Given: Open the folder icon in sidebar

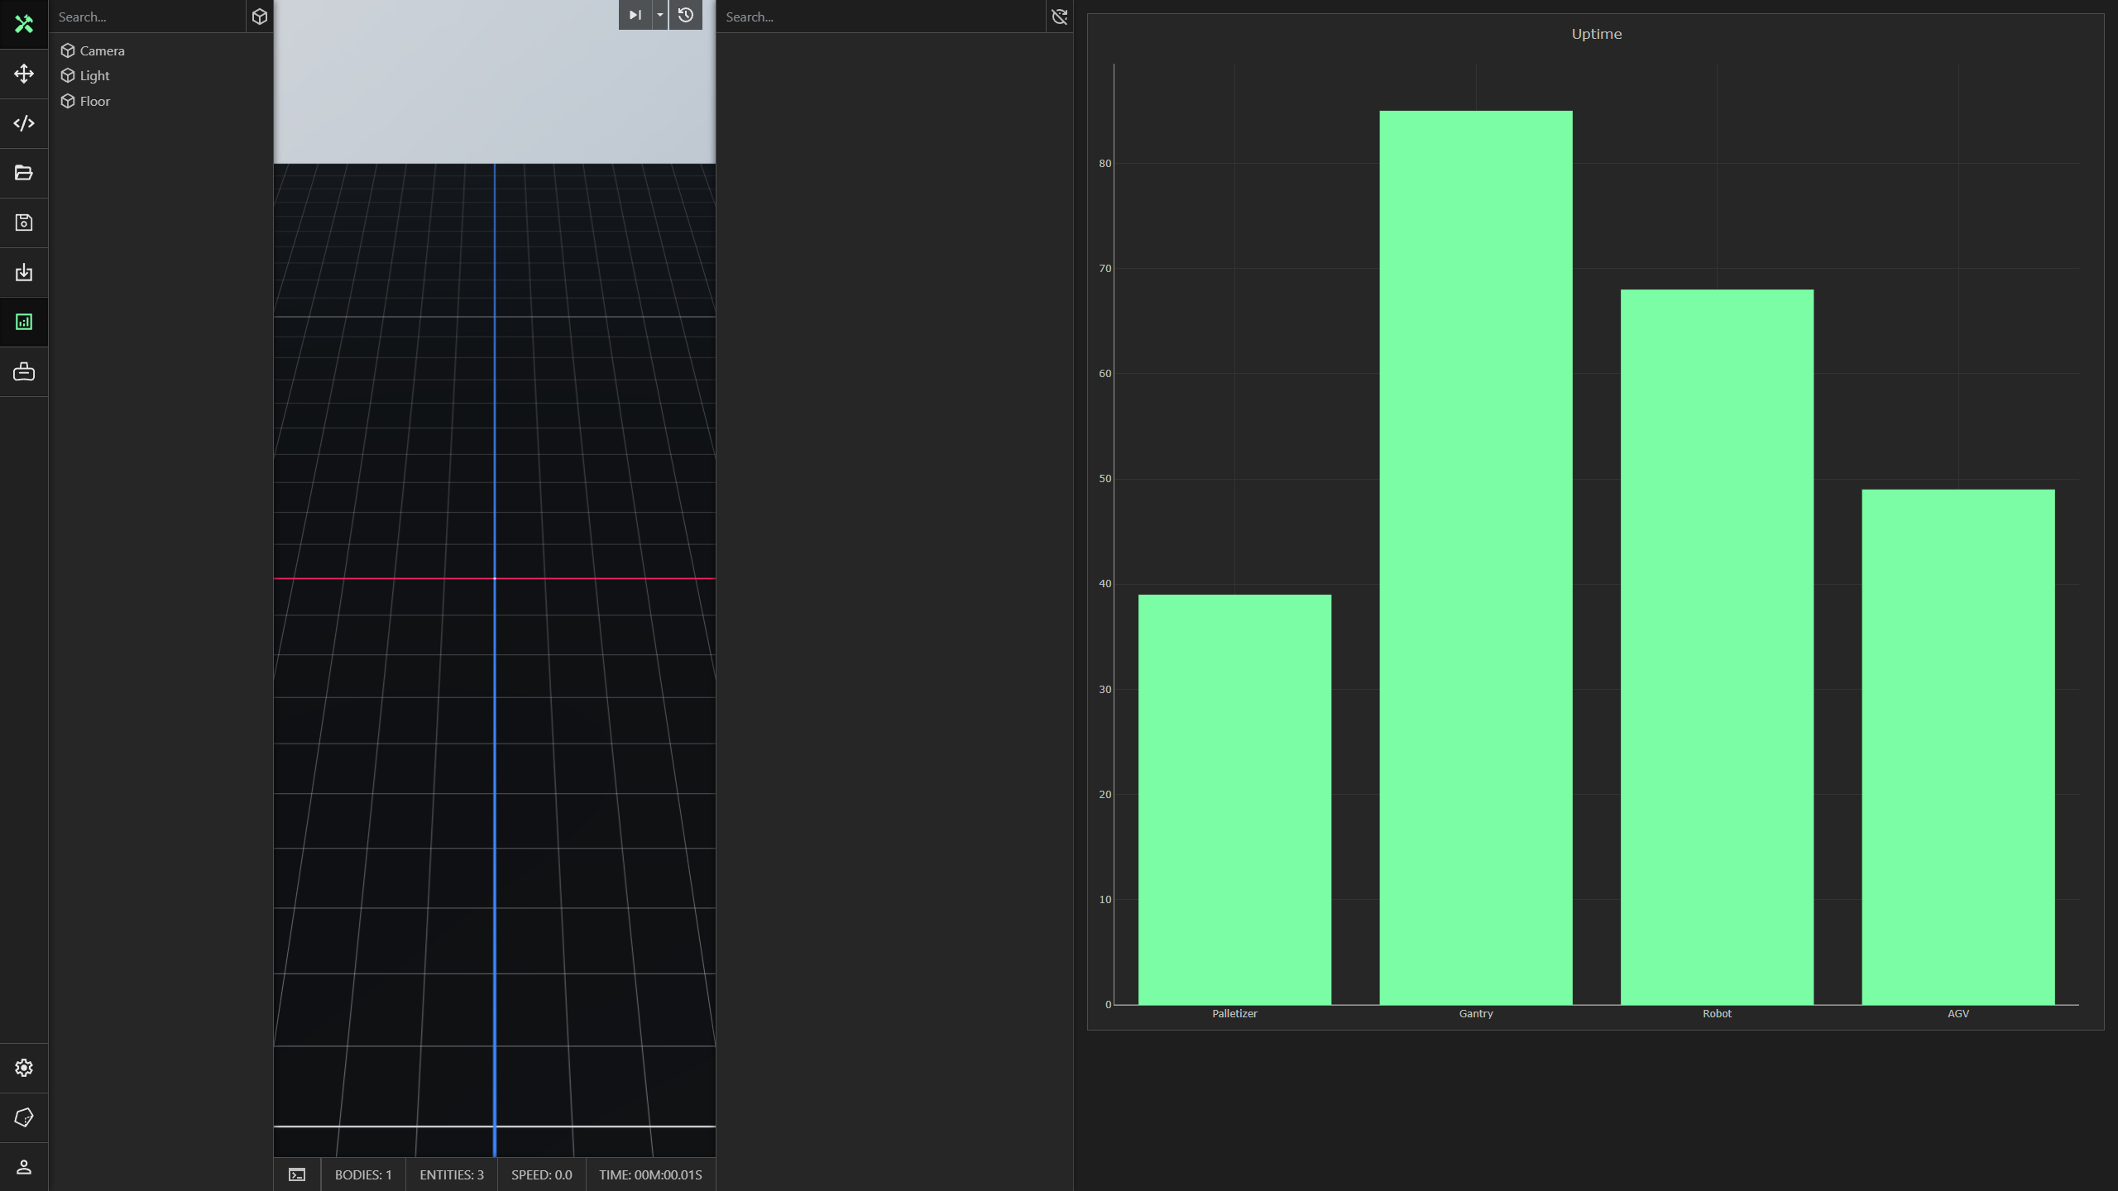Looking at the screenshot, I should point(24,173).
